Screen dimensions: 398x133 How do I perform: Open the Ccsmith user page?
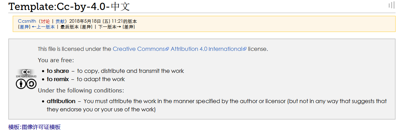[x=27, y=21]
